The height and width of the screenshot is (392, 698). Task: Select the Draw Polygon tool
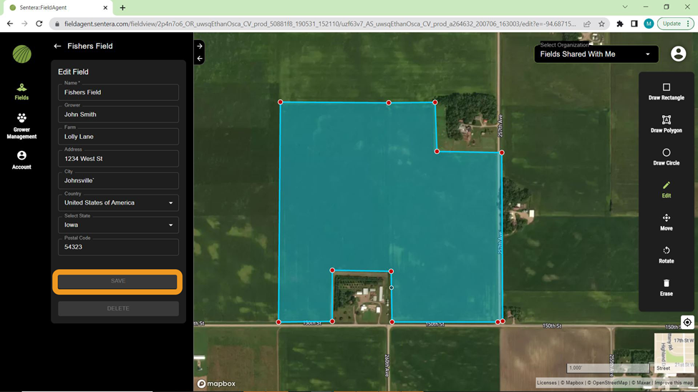point(666,124)
